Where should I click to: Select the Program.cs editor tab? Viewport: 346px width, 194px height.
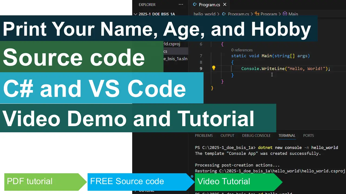[x=209, y=5]
